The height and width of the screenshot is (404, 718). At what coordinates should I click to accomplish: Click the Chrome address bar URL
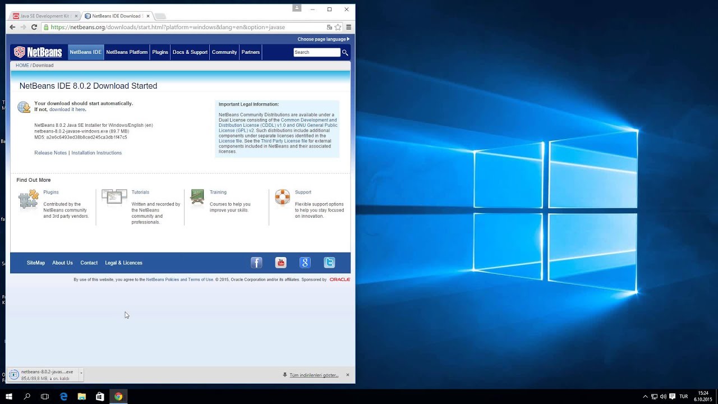pyautogui.click(x=168, y=27)
